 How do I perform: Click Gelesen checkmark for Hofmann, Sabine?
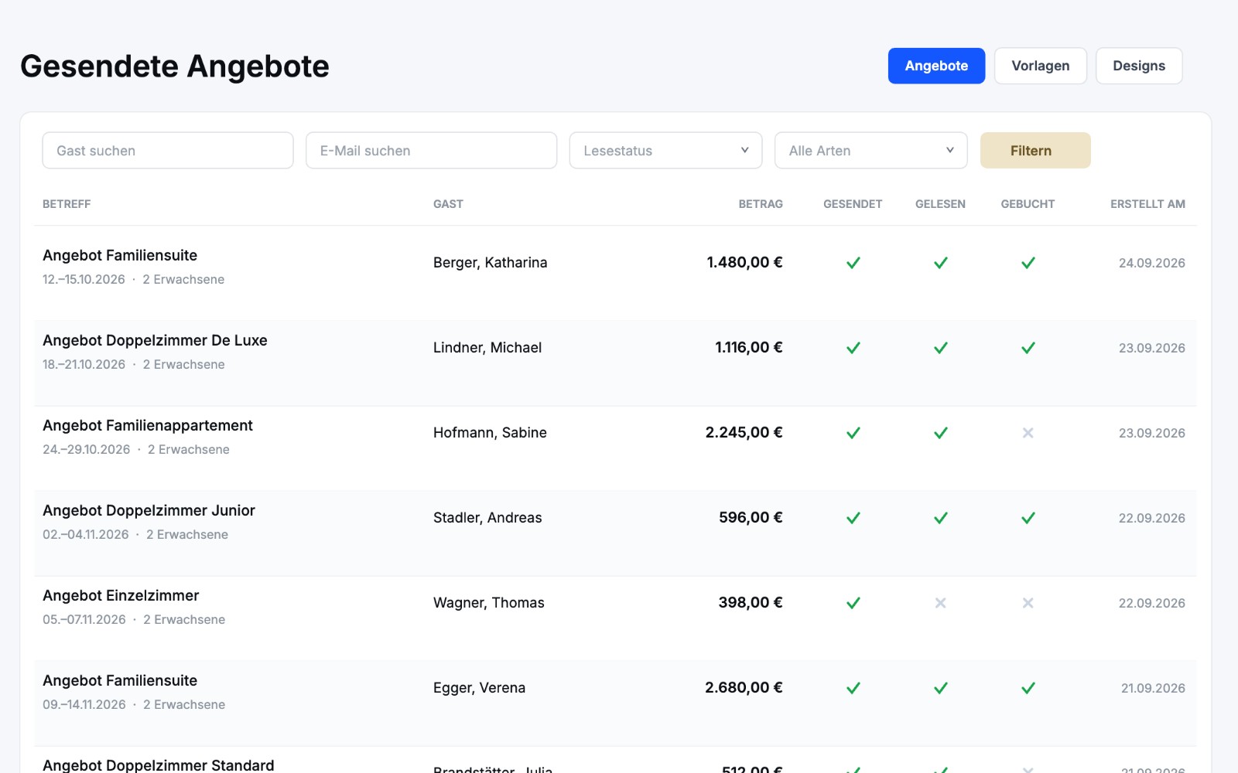click(941, 433)
